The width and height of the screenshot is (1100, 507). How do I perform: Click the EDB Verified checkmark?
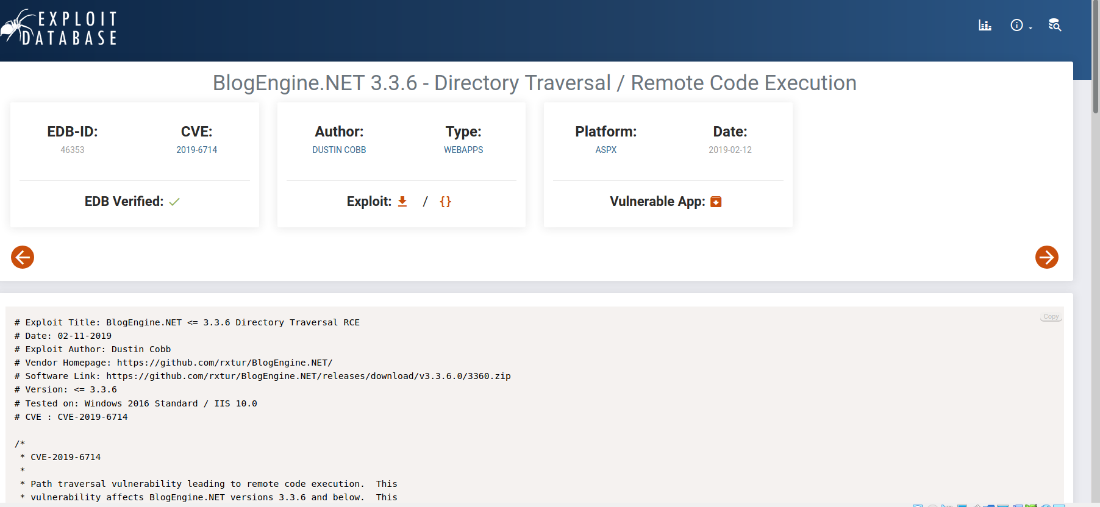point(174,202)
